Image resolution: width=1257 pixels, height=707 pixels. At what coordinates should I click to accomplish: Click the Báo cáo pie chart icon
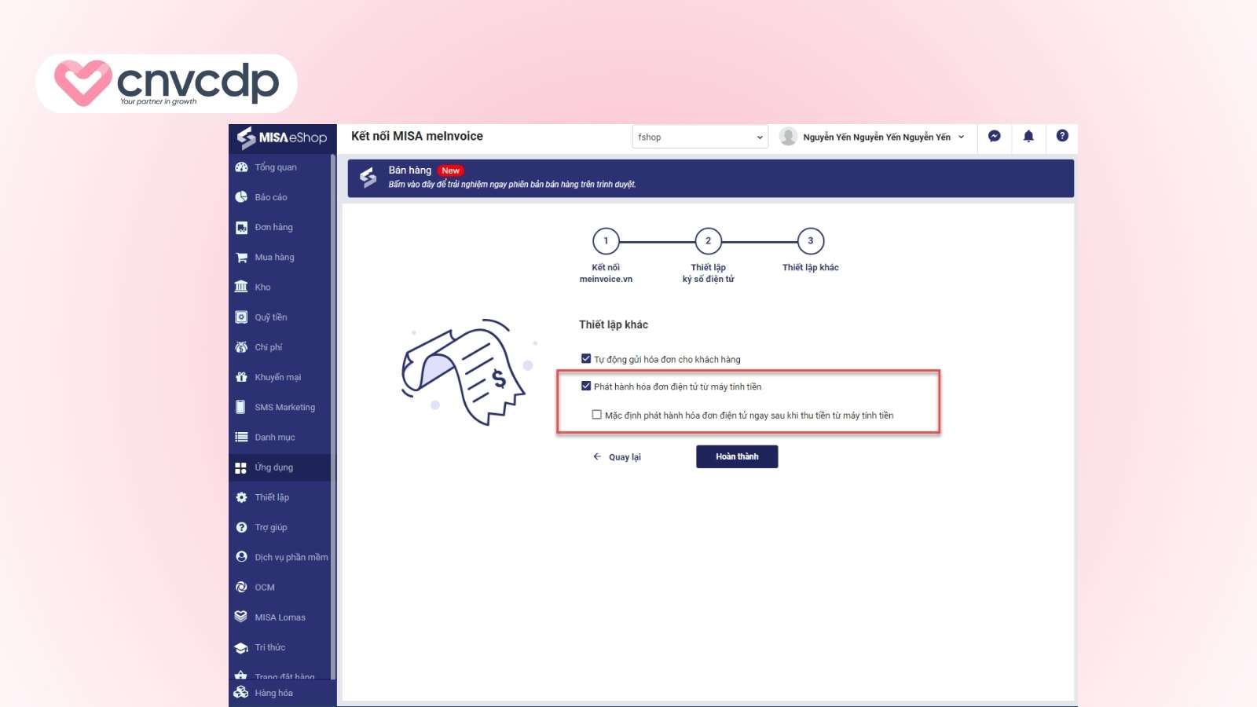[241, 197]
